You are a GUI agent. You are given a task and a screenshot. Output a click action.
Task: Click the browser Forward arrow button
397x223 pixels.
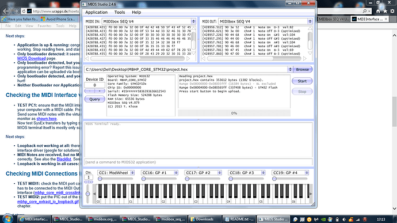click(16, 11)
